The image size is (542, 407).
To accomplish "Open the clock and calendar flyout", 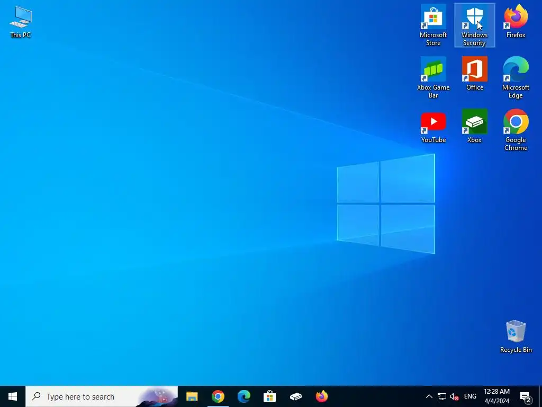I will click(496, 396).
